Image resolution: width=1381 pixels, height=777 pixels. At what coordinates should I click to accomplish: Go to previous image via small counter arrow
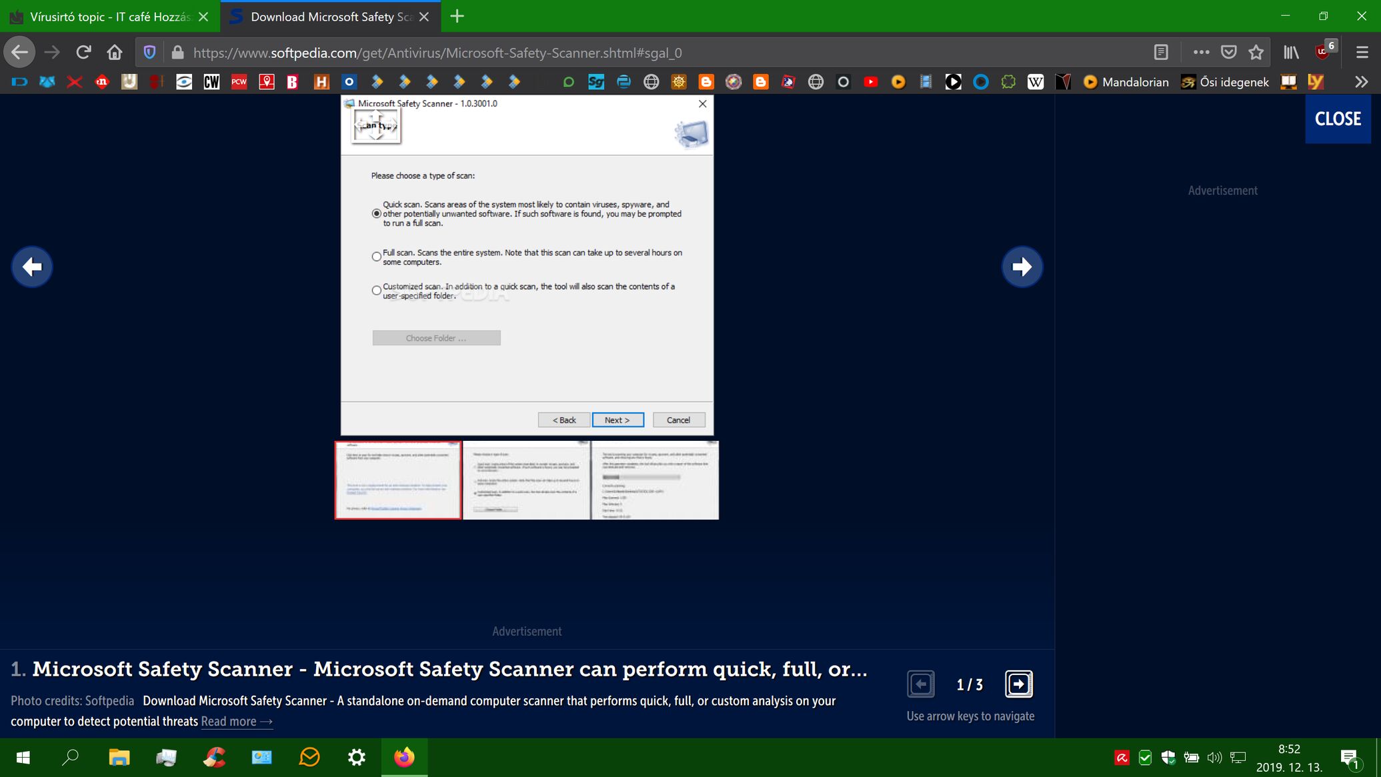(920, 684)
